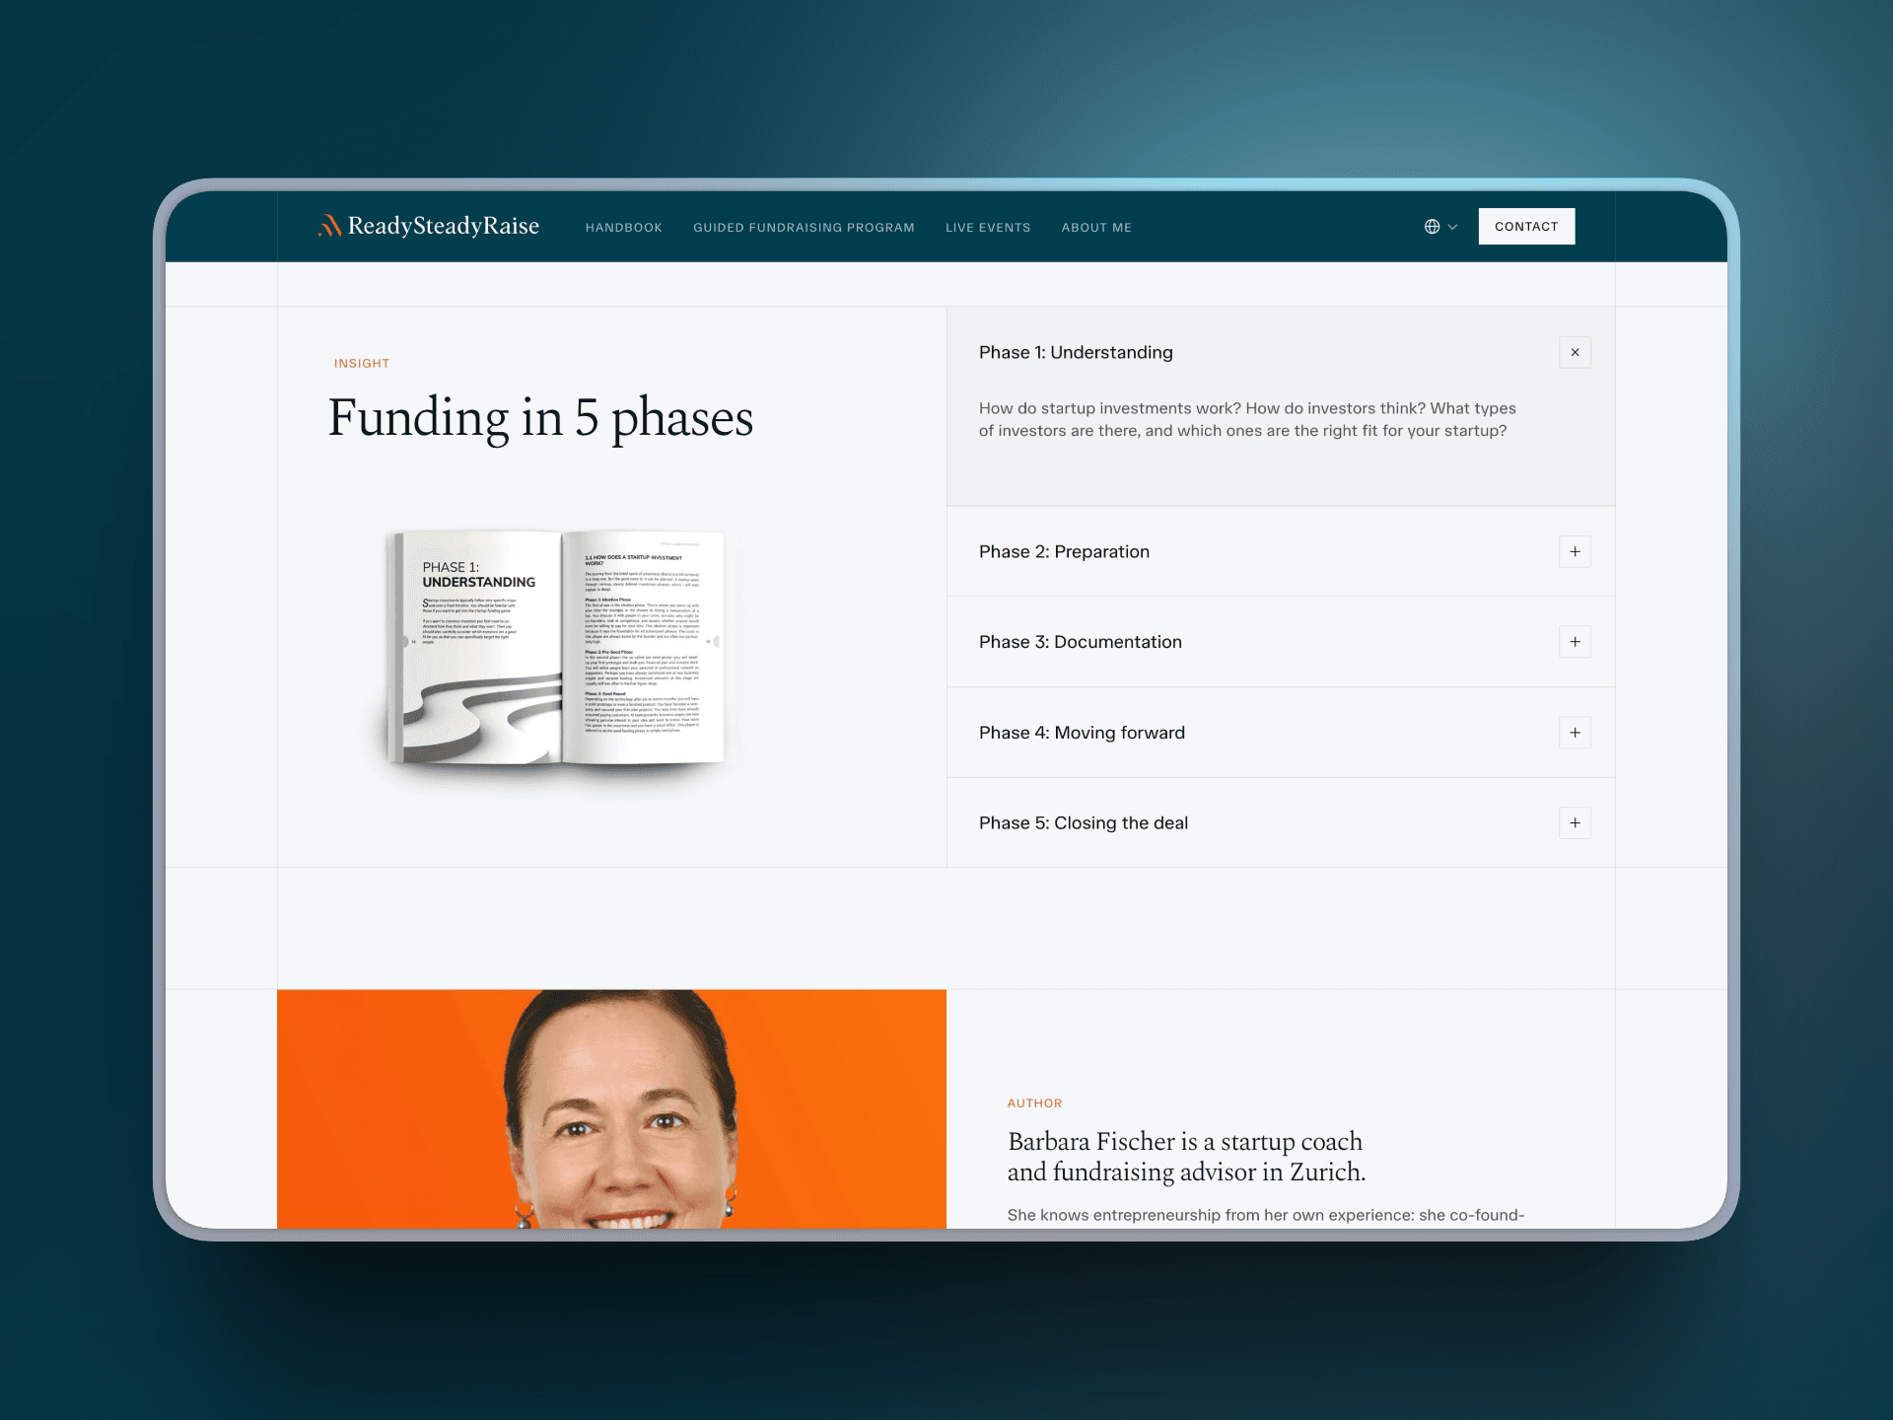Image resolution: width=1893 pixels, height=1420 pixels.
Task: Expand the language dropdown chevron
Action: coord(1452,227)
